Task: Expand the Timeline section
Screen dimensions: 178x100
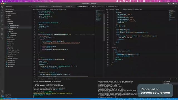Action: [18, 97]
